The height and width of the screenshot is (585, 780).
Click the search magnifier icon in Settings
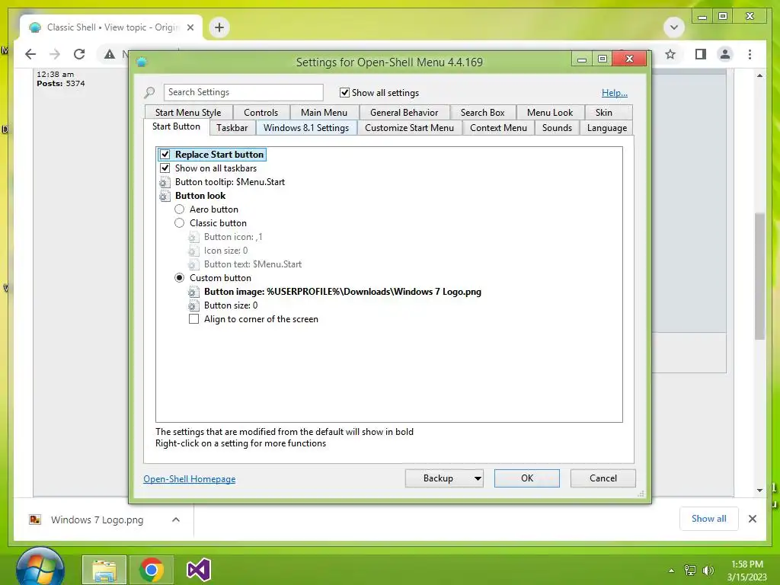pyautogui.click(x=149, y=92)
